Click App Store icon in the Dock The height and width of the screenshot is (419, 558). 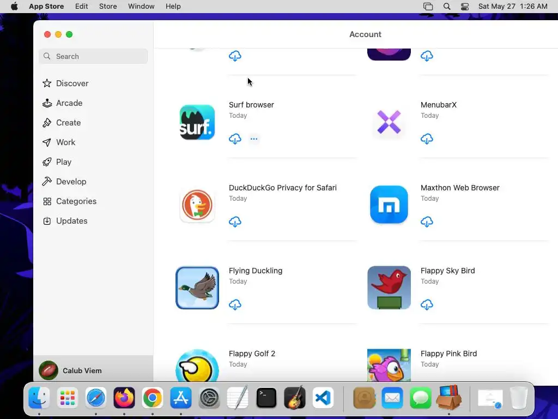(181, 398)
